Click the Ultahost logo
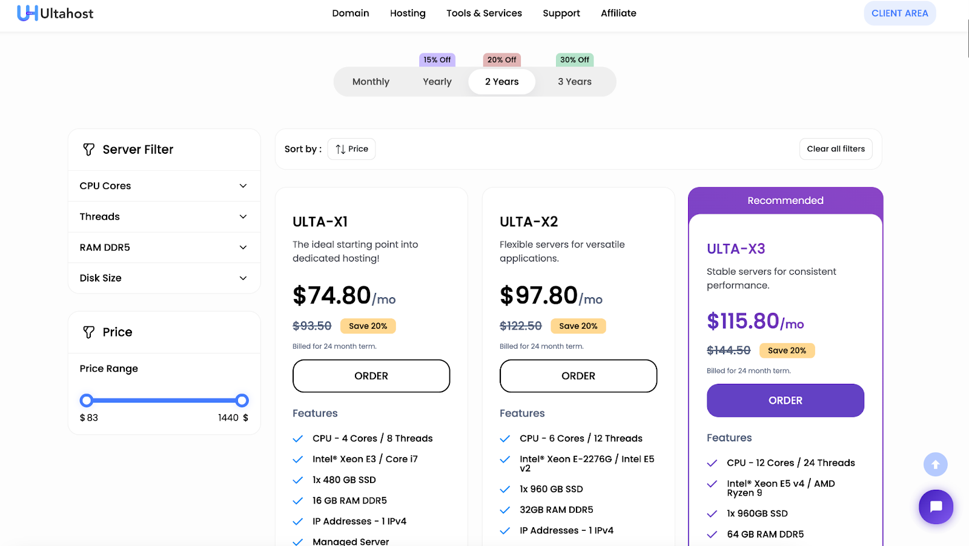Viewport: 969px width, 546px height. coord(55,13)
